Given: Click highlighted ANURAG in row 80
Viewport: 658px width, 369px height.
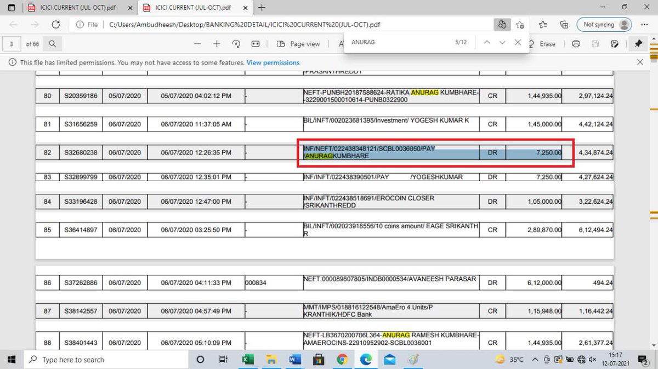Looking at the screenshot, I should pos(425,93).
